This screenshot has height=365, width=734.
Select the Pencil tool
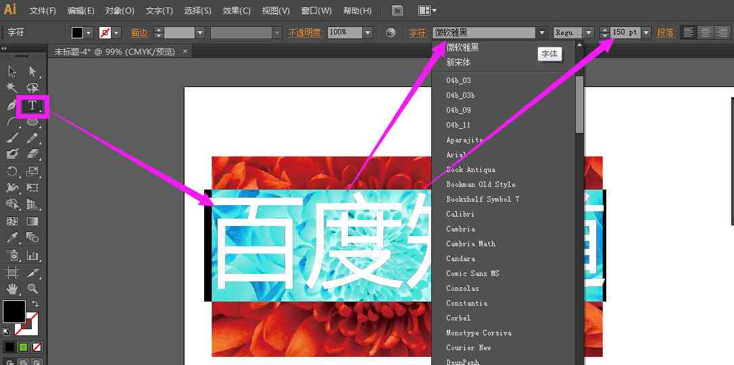pos(32,138)
